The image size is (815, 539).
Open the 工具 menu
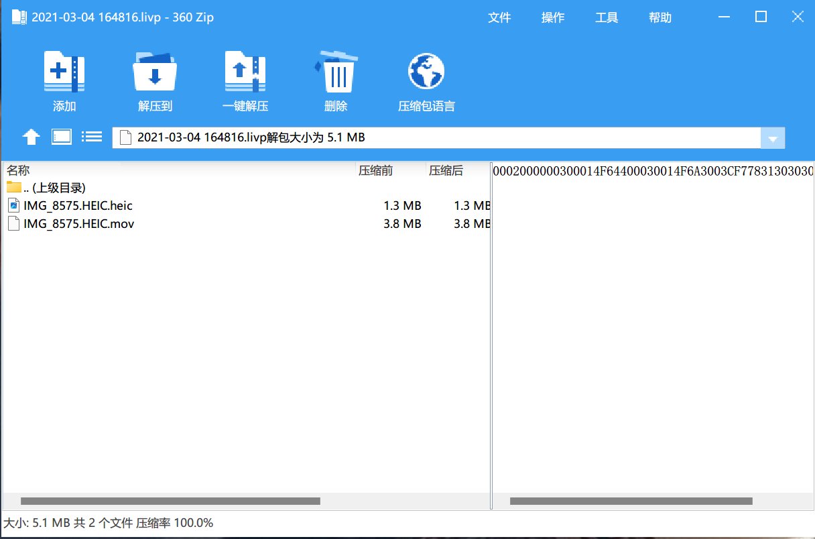(x=607, y=18)
